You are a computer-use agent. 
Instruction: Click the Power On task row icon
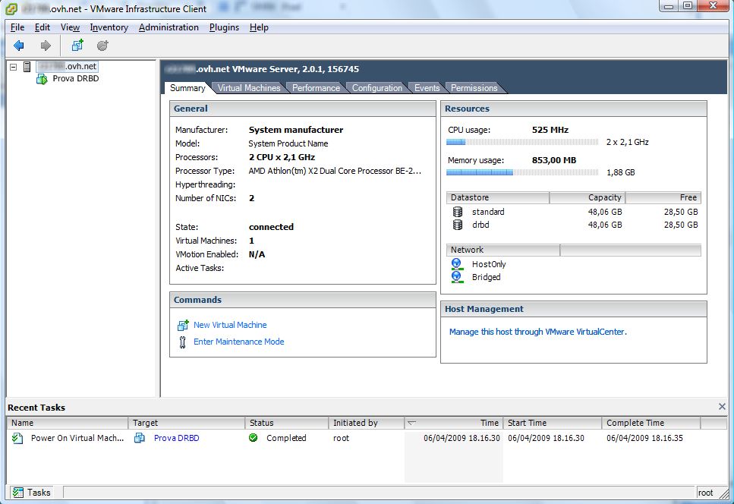[17, 438]
